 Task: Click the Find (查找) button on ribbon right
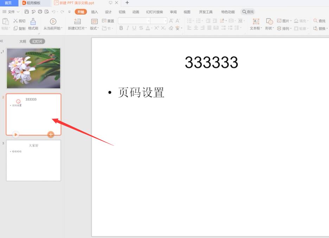pyautogui.click(x=320, y=21)
